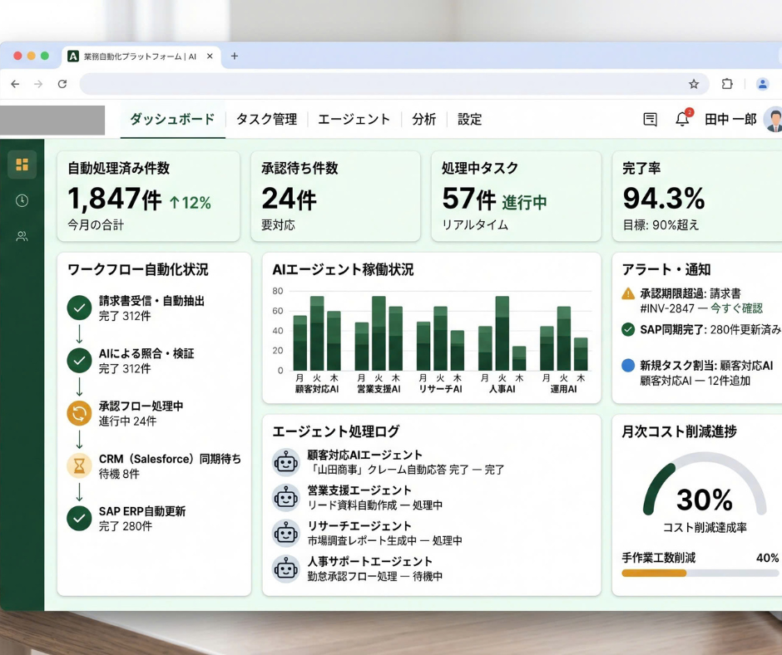Click the robot icon for 営業支援エージェント

pos(286,497)
